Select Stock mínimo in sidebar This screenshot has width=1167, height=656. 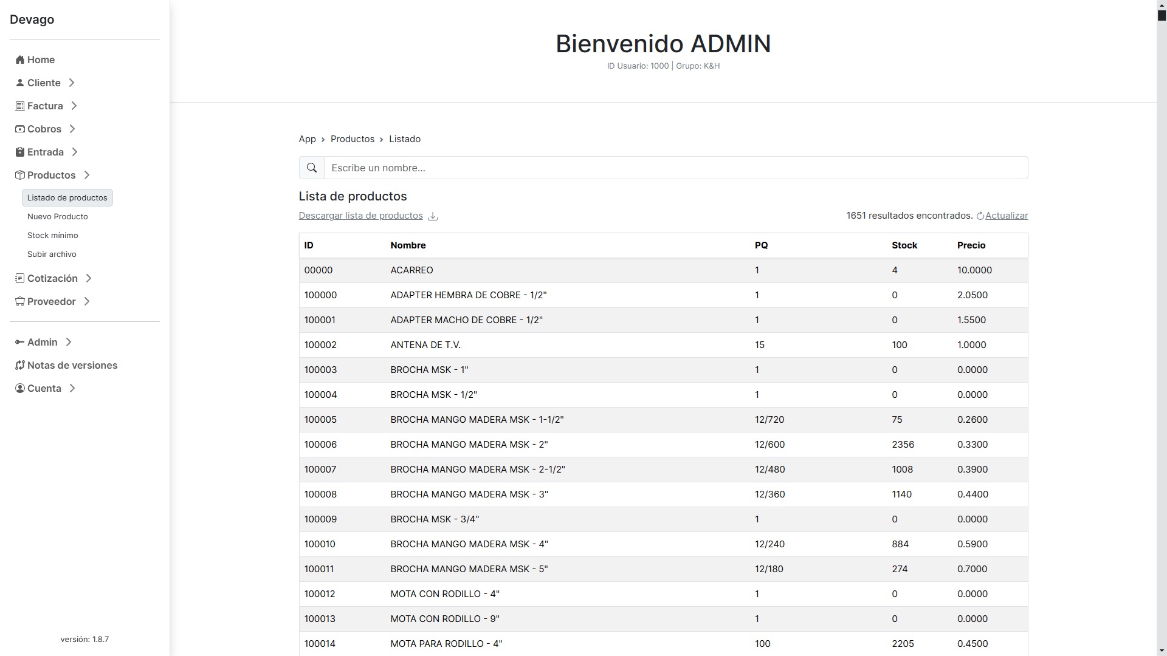point(53,235)
